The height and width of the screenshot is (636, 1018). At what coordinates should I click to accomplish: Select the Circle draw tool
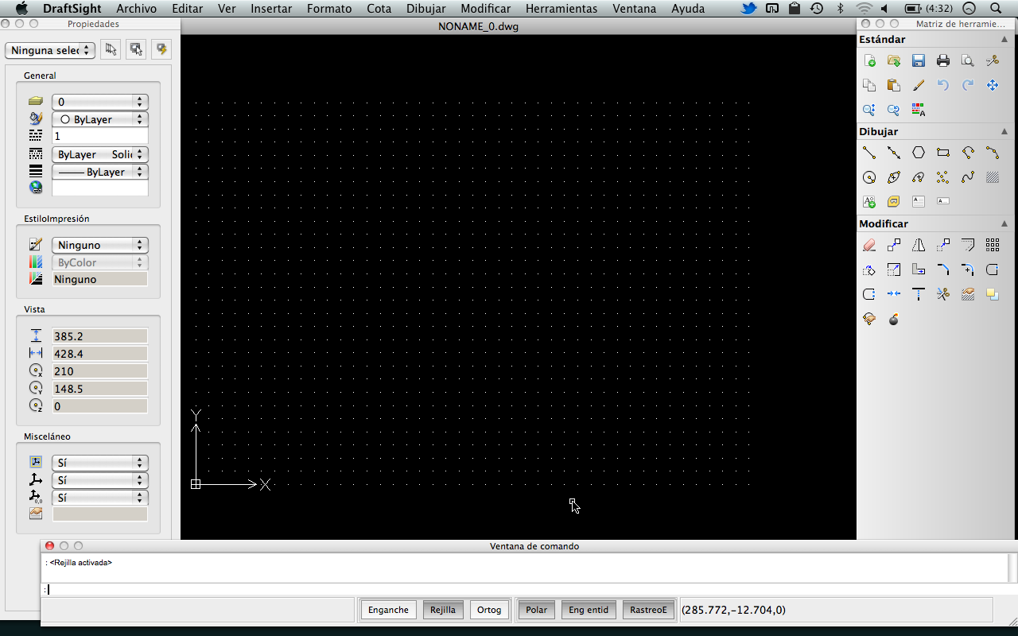click(x=869, y=177)
